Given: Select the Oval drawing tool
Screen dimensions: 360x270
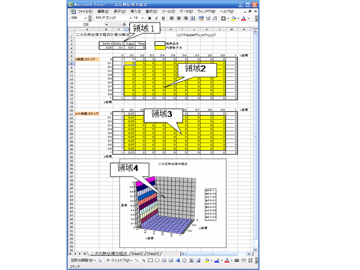Looking at the screenshot, I should 157,260.
